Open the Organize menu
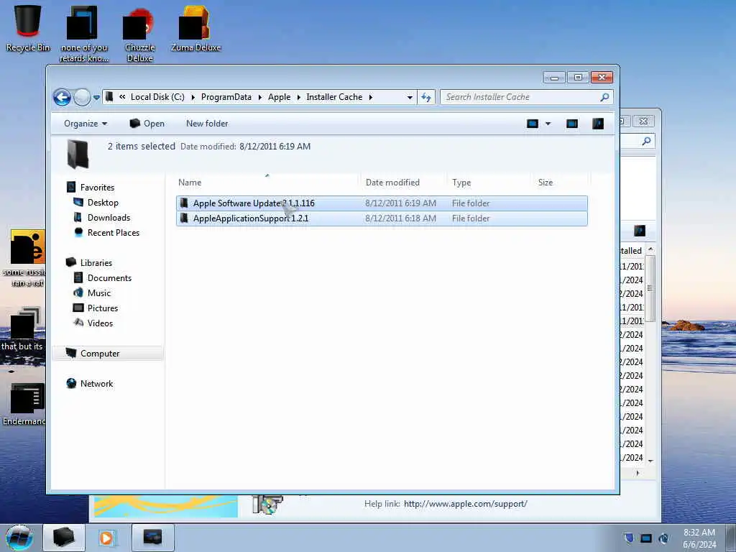The height and width of the screenshot is (552, 736). click(86, 124)
